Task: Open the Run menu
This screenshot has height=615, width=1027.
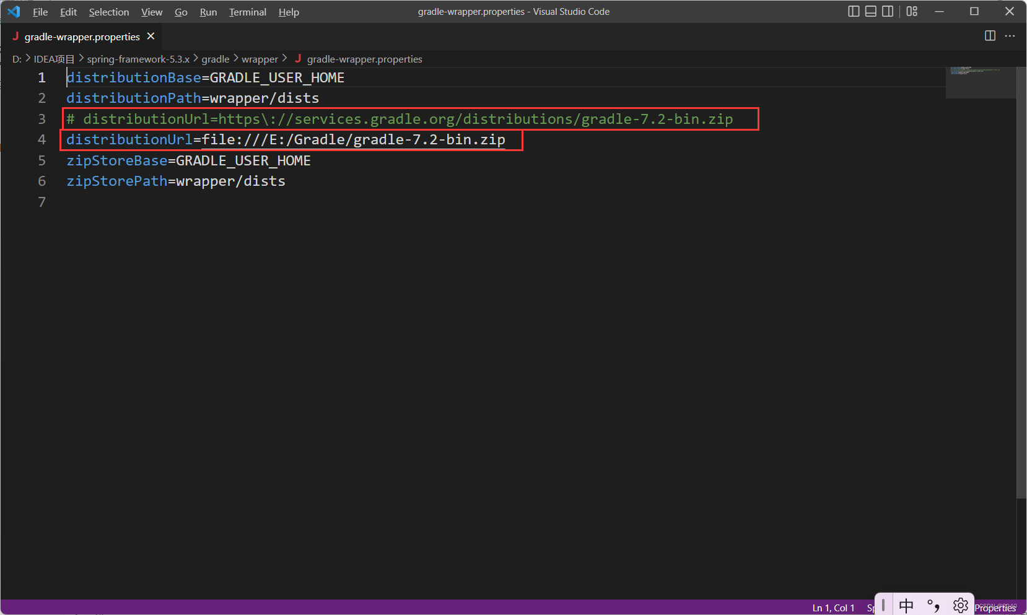Action: (208, 12)
